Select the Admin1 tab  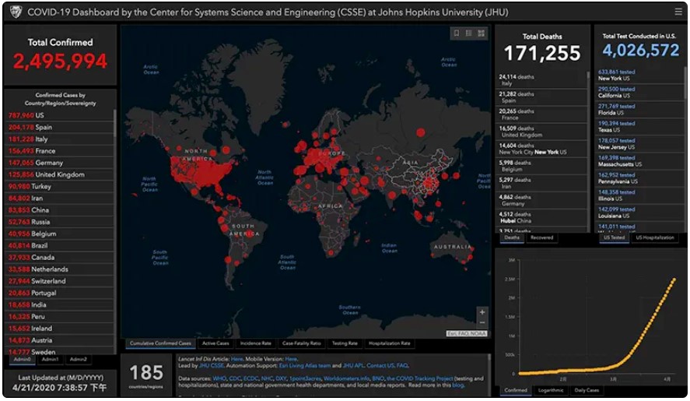[x=50, y=360]
